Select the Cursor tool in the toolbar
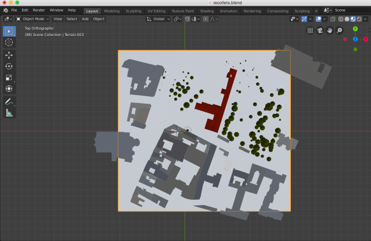This screenshot has height=241, width=371. (9, 42)
